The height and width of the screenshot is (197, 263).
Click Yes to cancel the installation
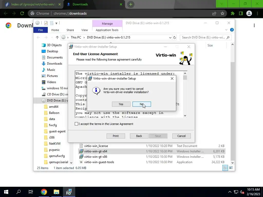[x=121, y=104]
